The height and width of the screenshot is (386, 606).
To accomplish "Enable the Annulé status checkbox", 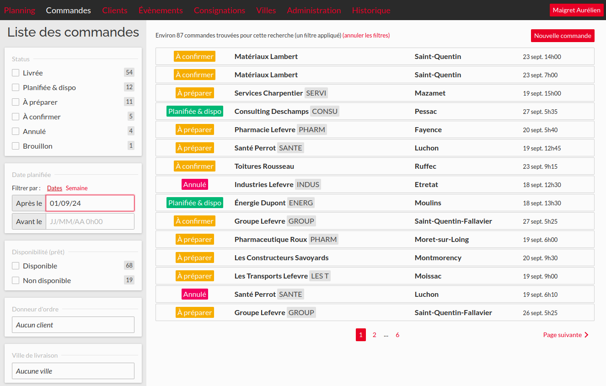I will click(x=16, y=131).
